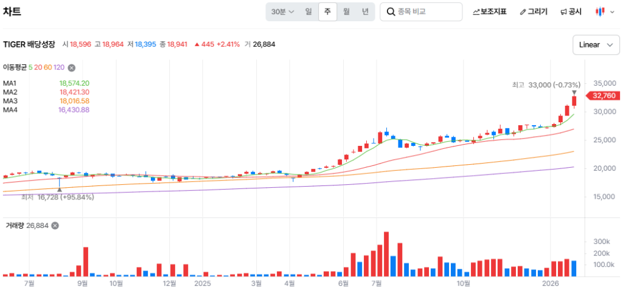Remove the 이동평균 moving average indicator
This screenshot has height=290, width=623.
click(x=71, y=67)
